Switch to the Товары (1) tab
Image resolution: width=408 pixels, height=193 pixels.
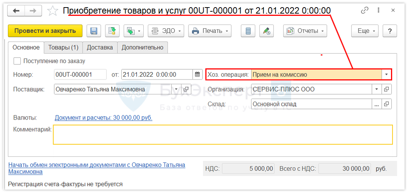point(63,47)
